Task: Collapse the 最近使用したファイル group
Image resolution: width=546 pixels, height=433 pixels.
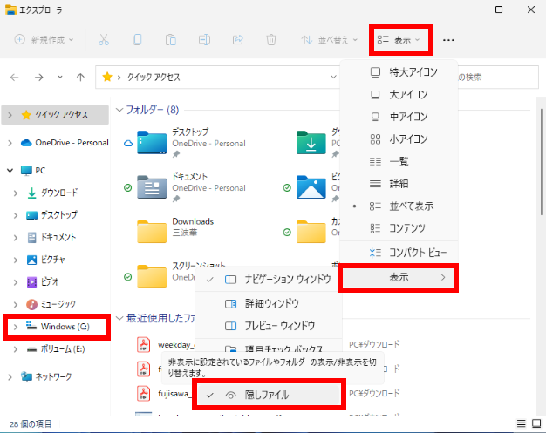Action: pos(119,318)
